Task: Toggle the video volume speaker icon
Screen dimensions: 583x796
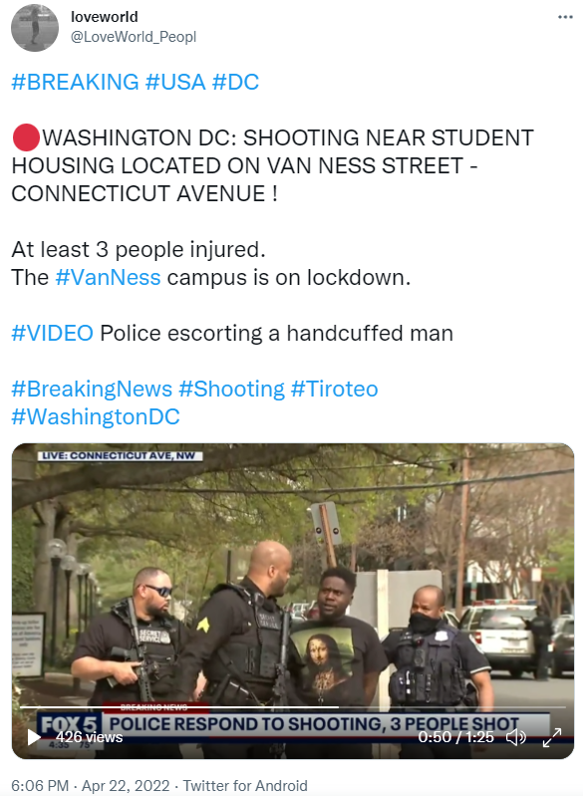Action: (516, 736)
